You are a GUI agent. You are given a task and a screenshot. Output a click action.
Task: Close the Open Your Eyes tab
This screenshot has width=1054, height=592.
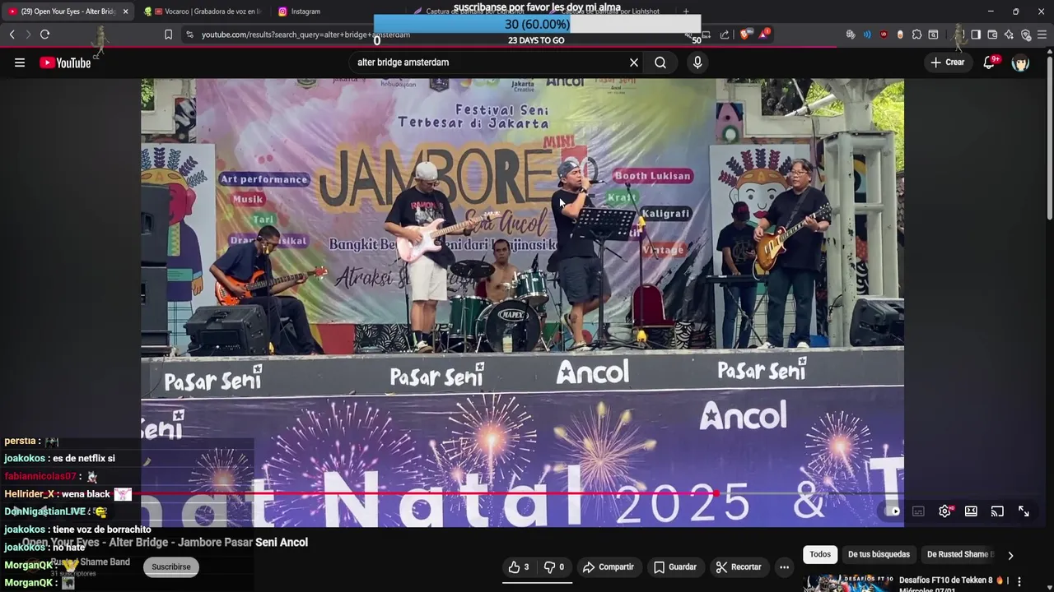[125, 12]
